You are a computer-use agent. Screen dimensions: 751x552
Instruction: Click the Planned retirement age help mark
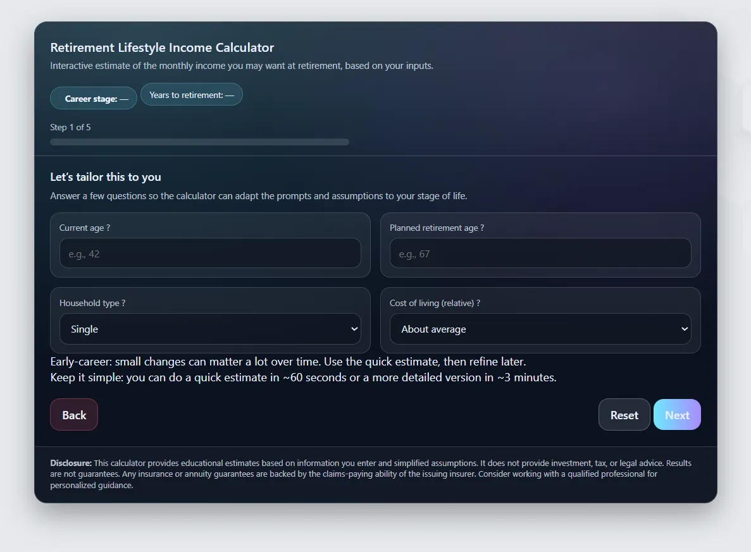click(482, 228)
